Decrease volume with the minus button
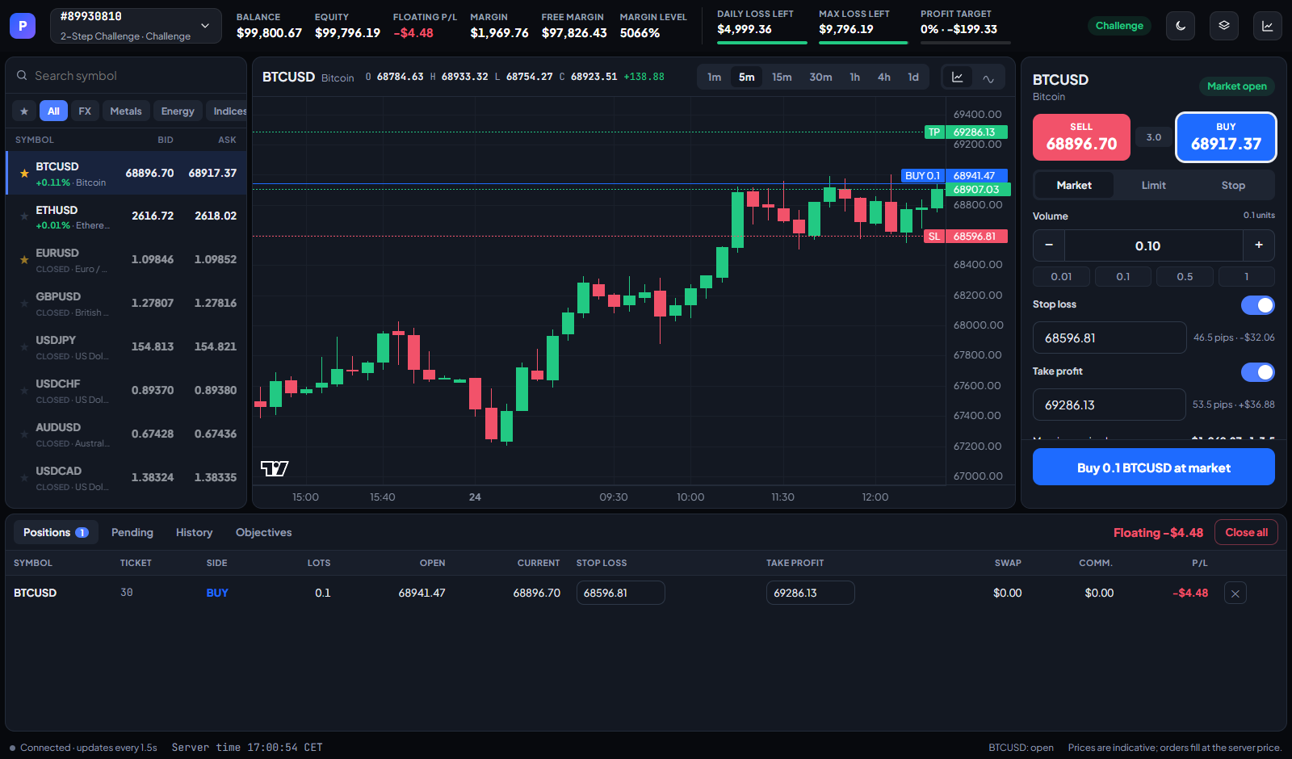The image size is (1292, 759). [x=1049, y=245]
